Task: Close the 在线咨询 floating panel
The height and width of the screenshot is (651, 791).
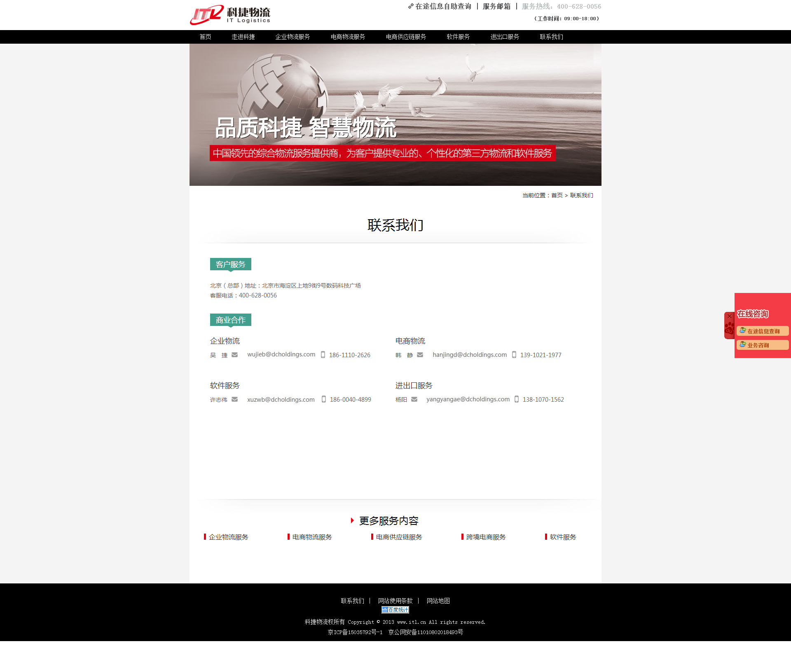Action: click(x=729, y=316)
